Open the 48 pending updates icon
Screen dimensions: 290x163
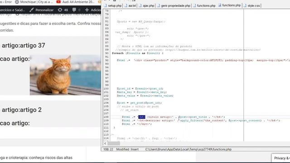coord(63,10)
